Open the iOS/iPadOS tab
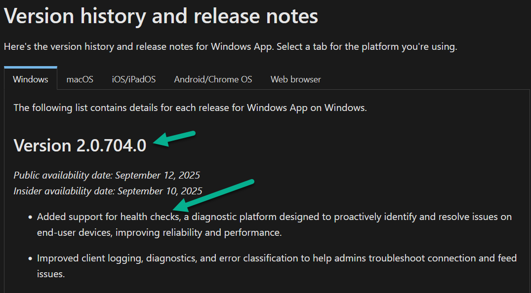 134,79
